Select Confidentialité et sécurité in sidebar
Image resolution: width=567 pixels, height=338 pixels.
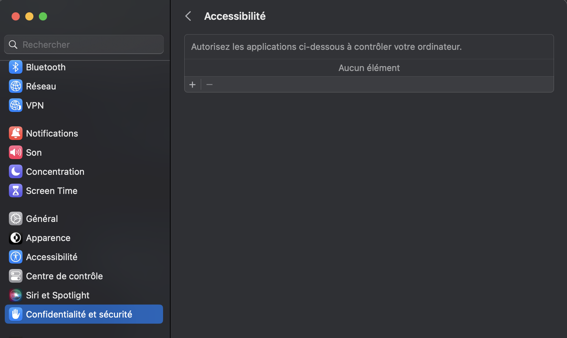tap(79, 314)
